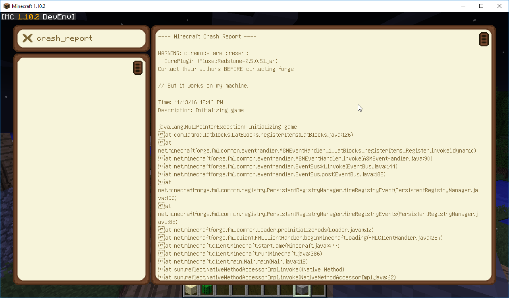
Task: Minimize the Minecraft 1.10.2 window
Action: 463,6
